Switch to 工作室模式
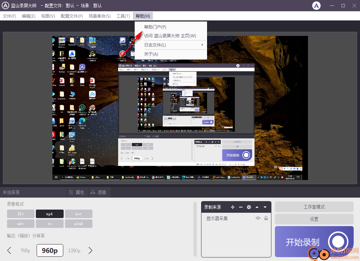The image size is (360, 261). point(314,207)
